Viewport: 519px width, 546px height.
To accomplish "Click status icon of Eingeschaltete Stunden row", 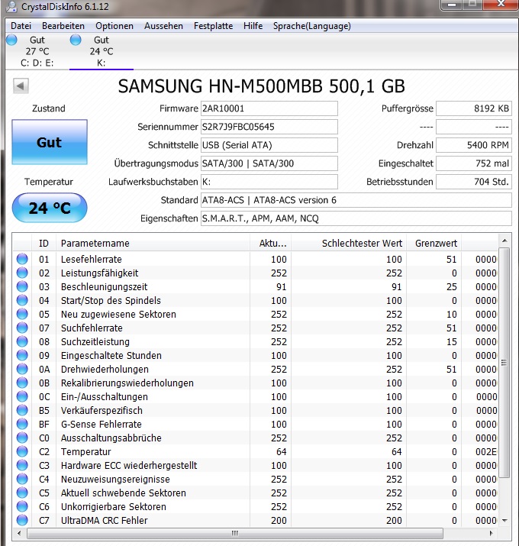I will [x=22, y=355].
